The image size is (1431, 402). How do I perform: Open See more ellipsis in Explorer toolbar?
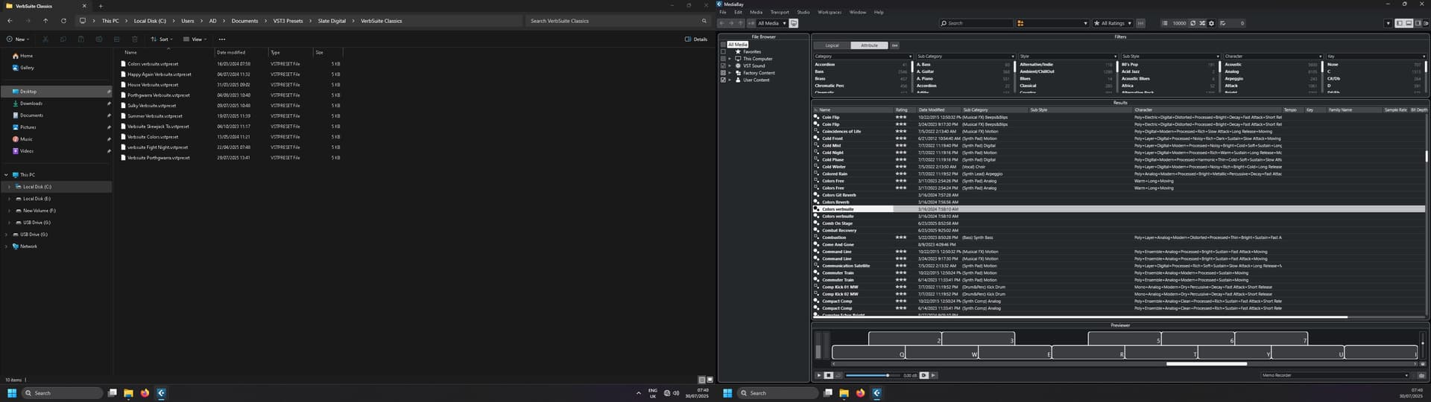[221, 39]
